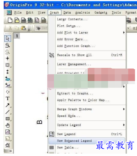
Task: Open the Data menu
Action: pyautogui.click(x=67, y=12)
